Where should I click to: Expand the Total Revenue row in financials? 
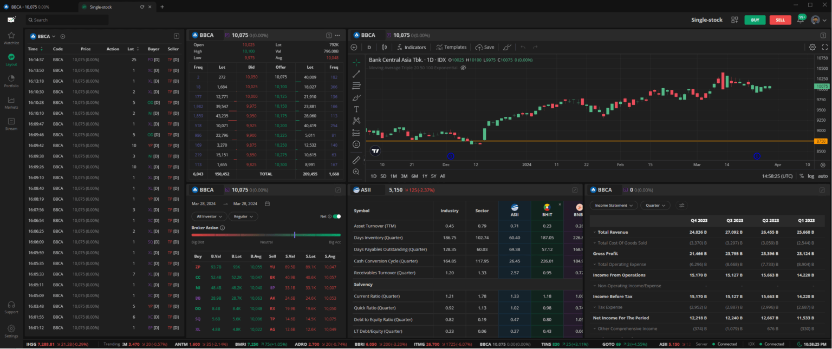click(x=595, y=232)
